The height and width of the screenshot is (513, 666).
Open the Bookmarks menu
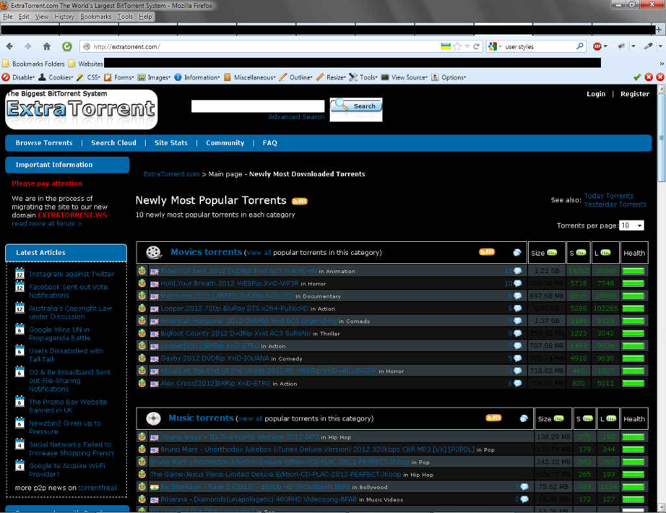96,16
